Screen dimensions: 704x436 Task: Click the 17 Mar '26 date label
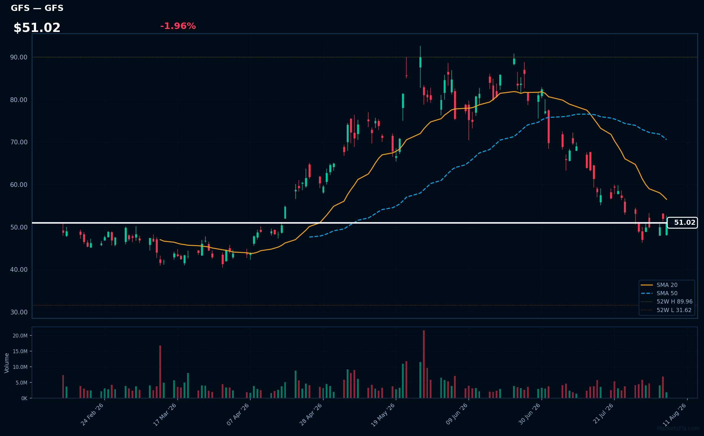(165, 414)
